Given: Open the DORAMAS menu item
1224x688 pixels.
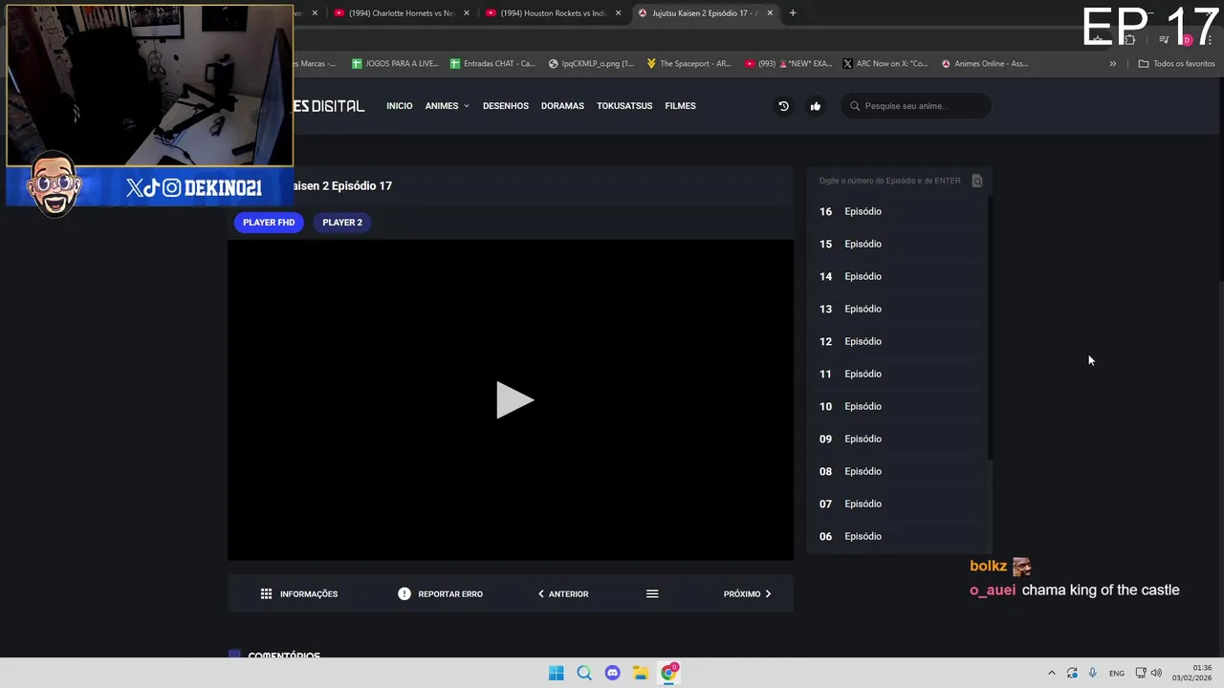Looking at the screenshot, I should (x=562, y=106).
